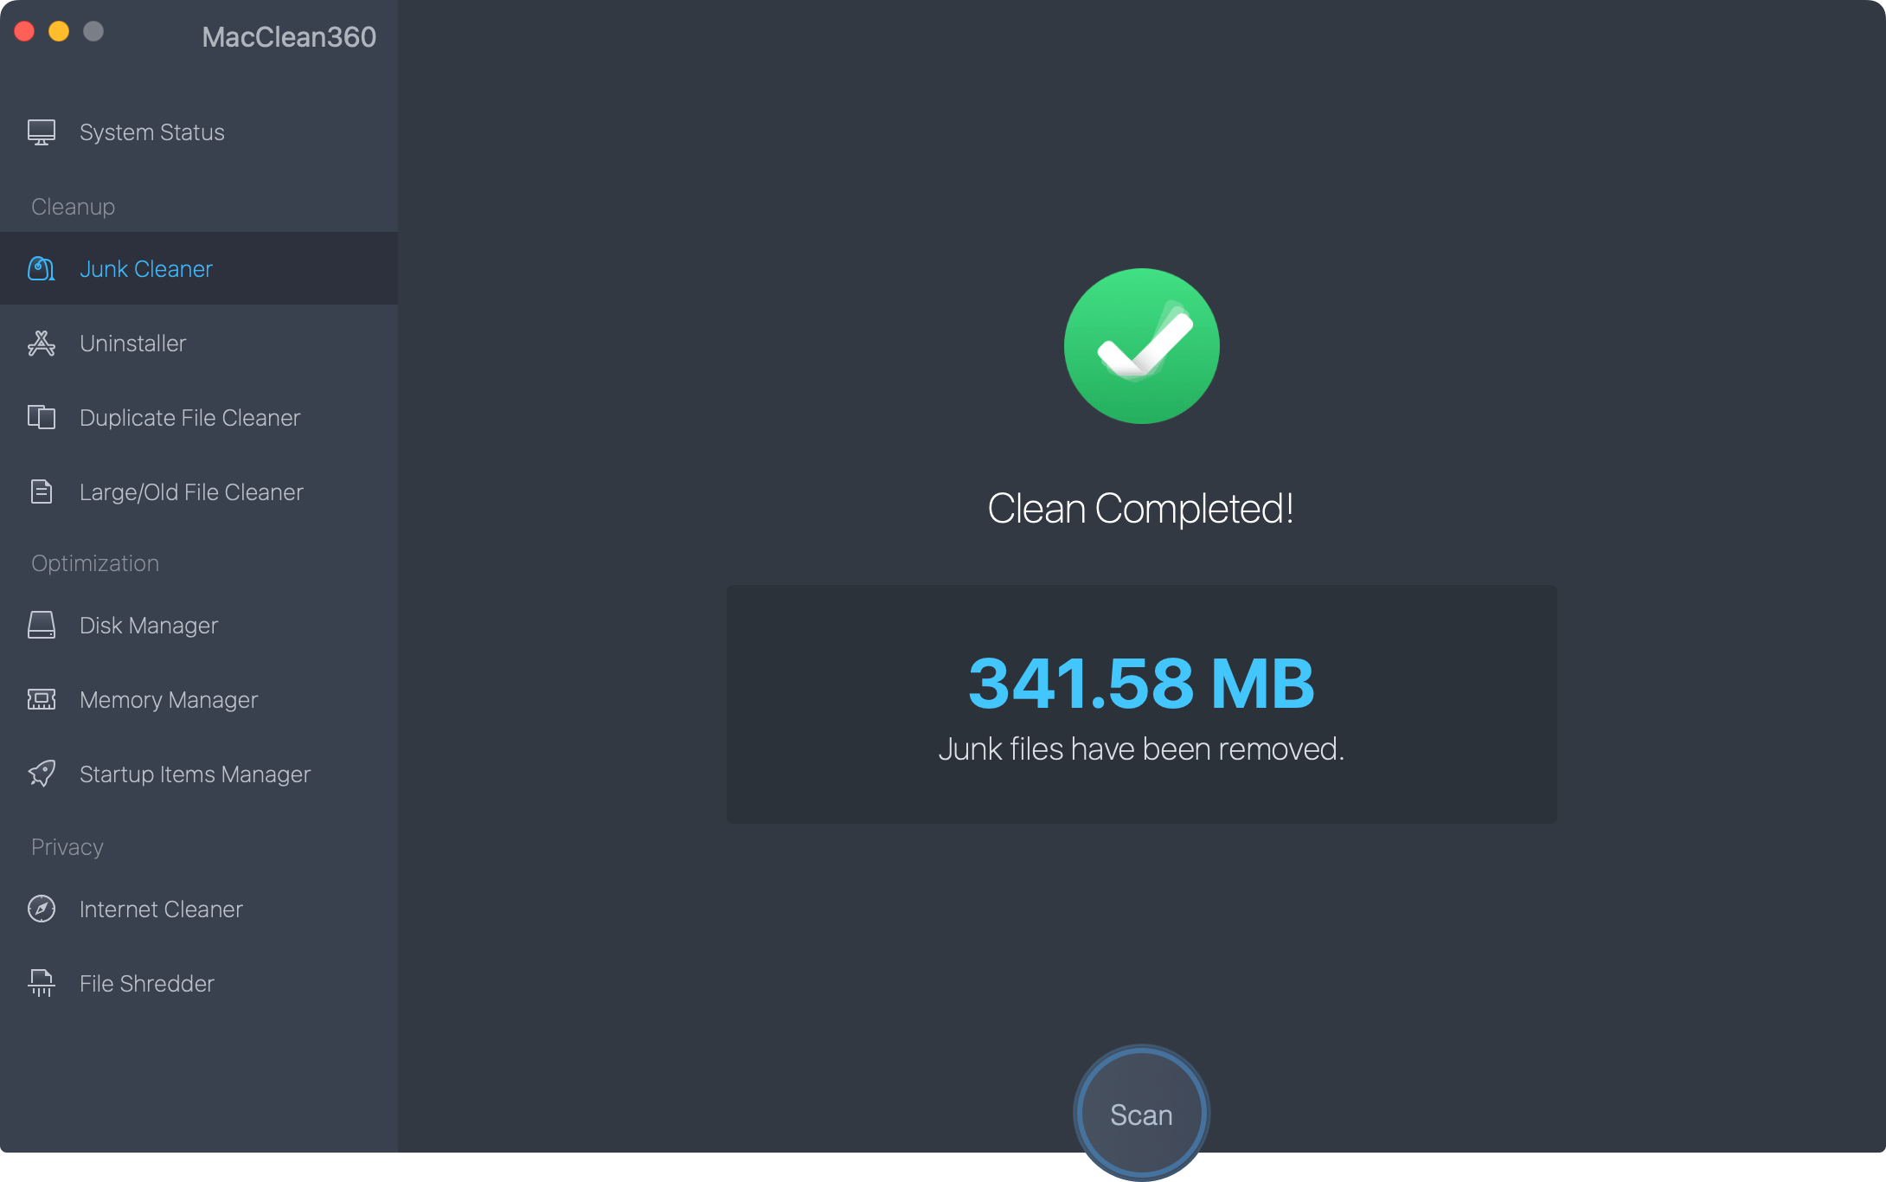Select the Internet Cleaner tool

(161, 909)
